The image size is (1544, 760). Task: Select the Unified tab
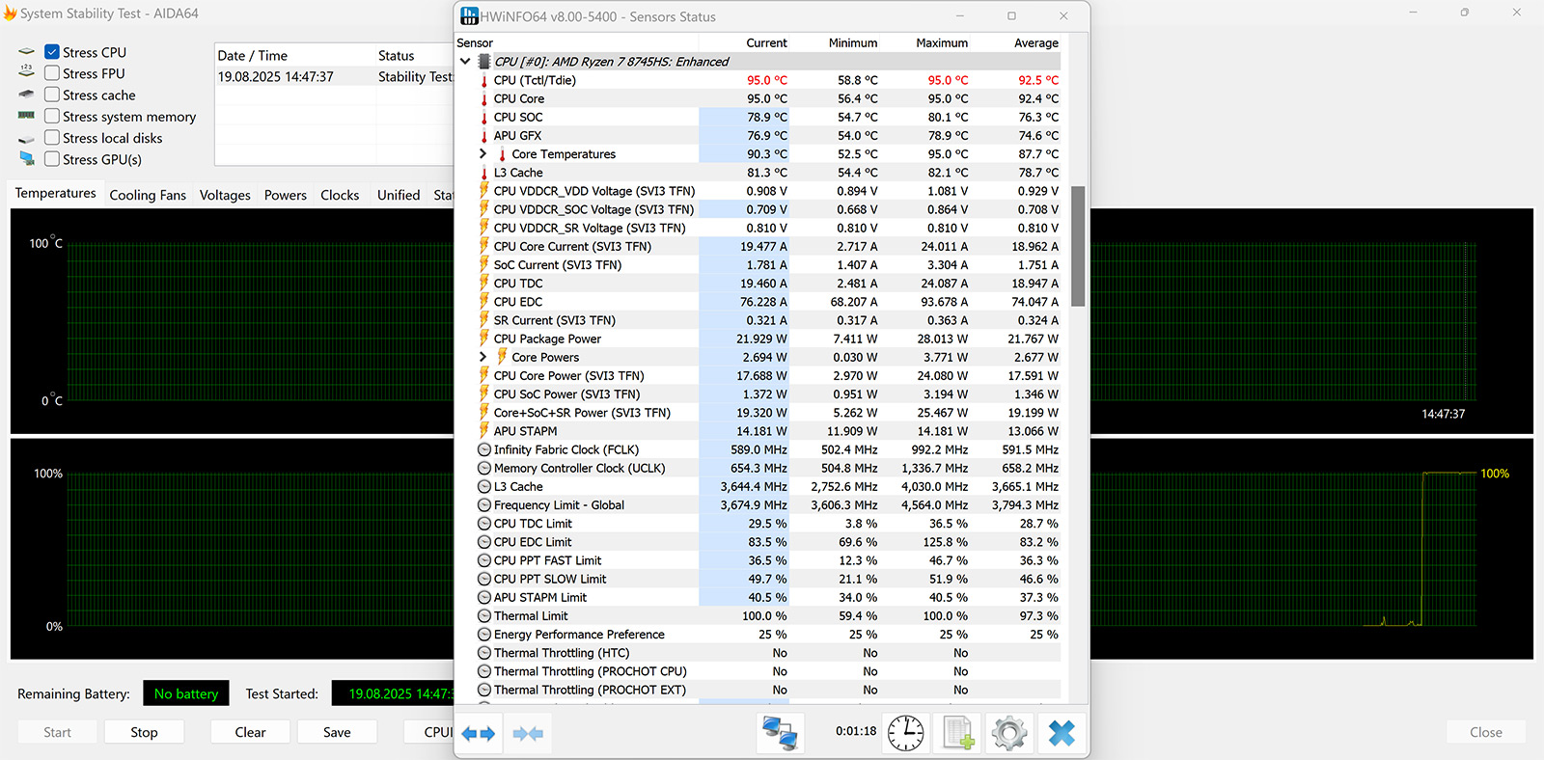coord(399,195)
